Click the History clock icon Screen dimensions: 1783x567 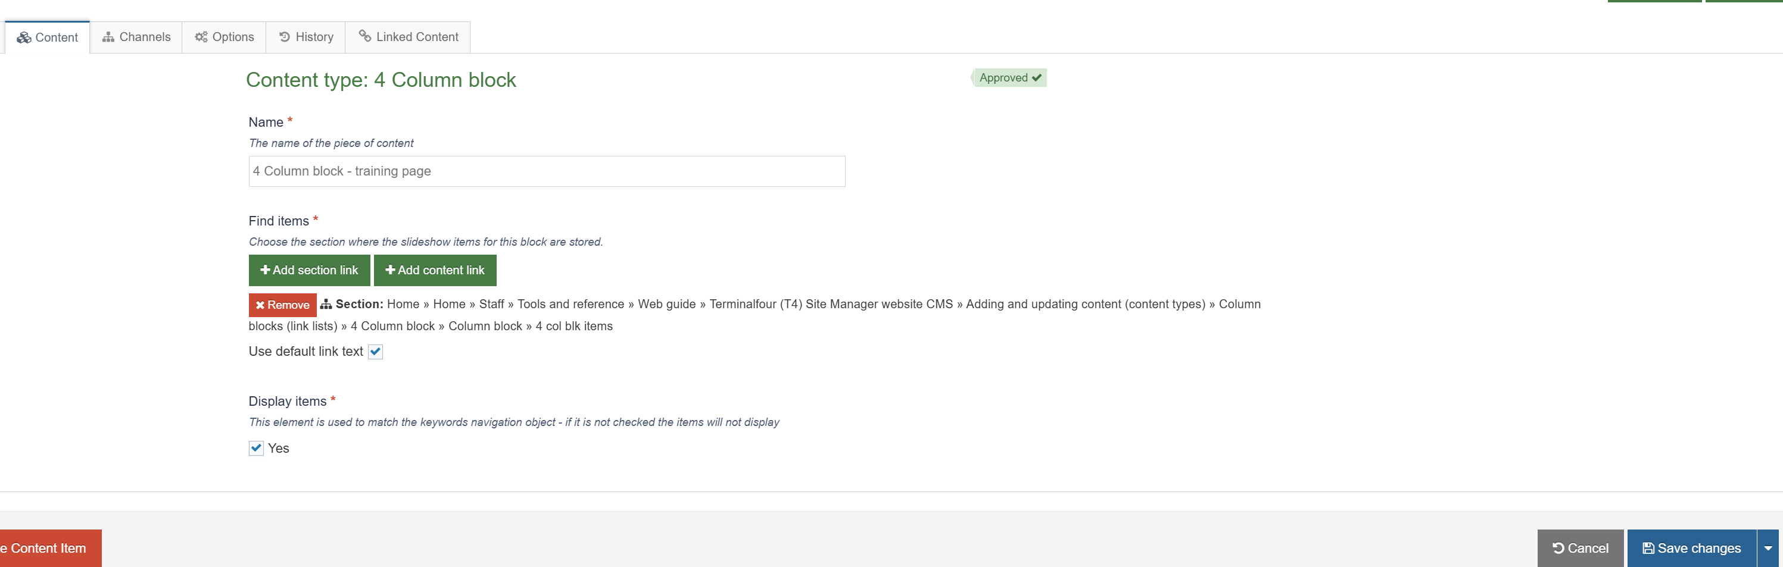(x=285, y=37)
